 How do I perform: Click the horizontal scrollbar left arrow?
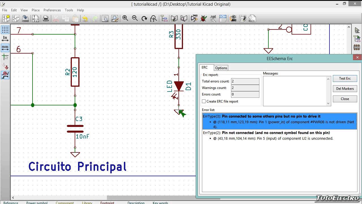click(x=13, y=197)
